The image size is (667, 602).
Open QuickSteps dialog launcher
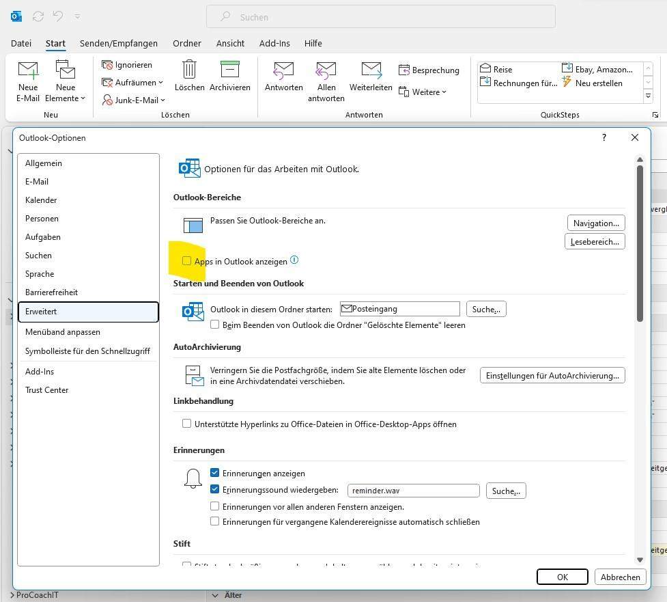click(x=655, y=115)
